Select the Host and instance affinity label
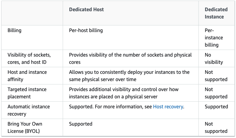The image size is (236, 138). pyautogui.click(x=27, y=76)
